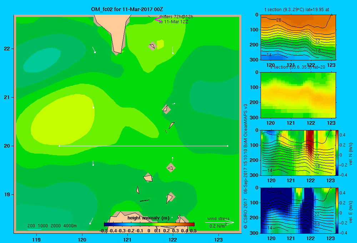Open the northward velocity section panel
Screen dimensions: 357x243
298,153
